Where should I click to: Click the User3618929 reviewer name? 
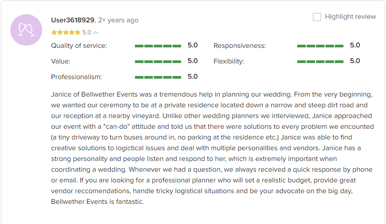pyautogui.click(x=73, y=20)
